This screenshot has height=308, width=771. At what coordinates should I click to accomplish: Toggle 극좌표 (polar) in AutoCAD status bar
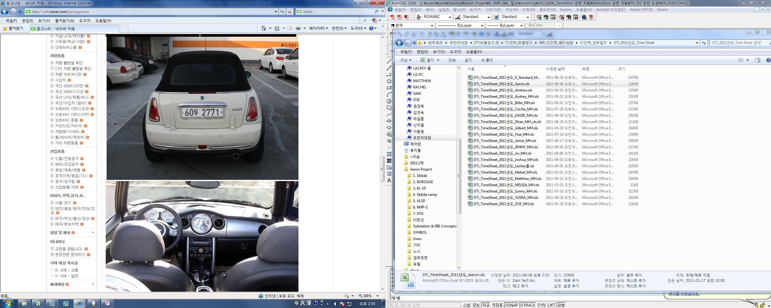pos(497,305)
